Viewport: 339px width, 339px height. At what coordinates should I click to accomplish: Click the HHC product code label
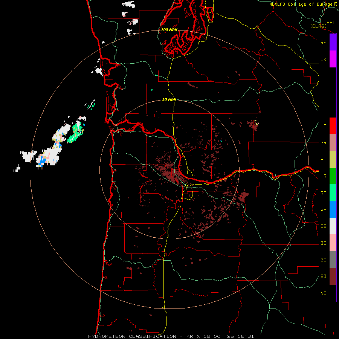click(331, 23)
